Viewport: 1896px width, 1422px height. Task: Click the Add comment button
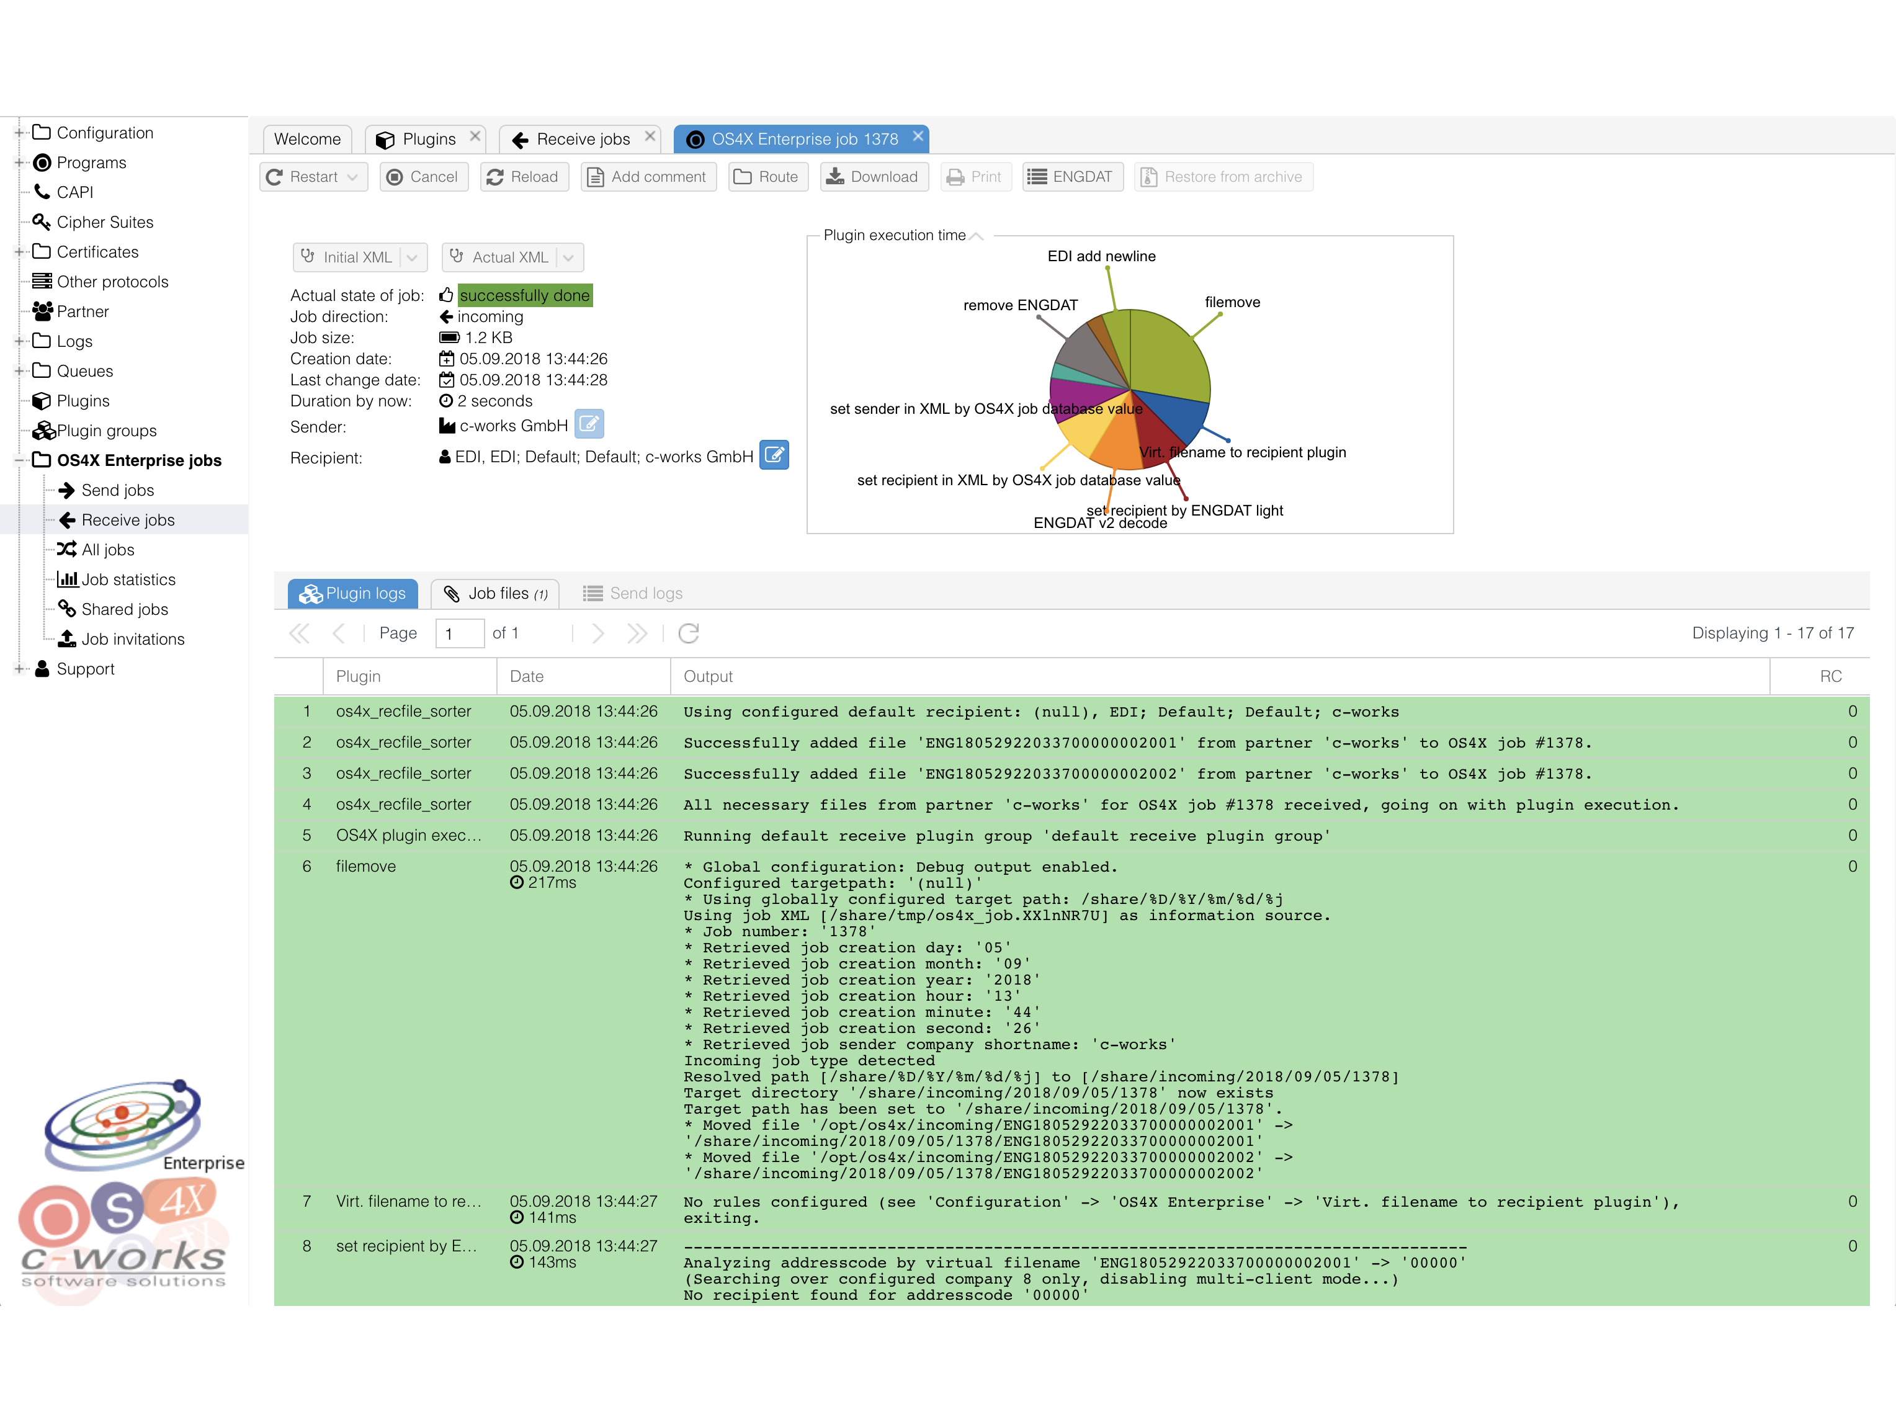pos(648,177)
